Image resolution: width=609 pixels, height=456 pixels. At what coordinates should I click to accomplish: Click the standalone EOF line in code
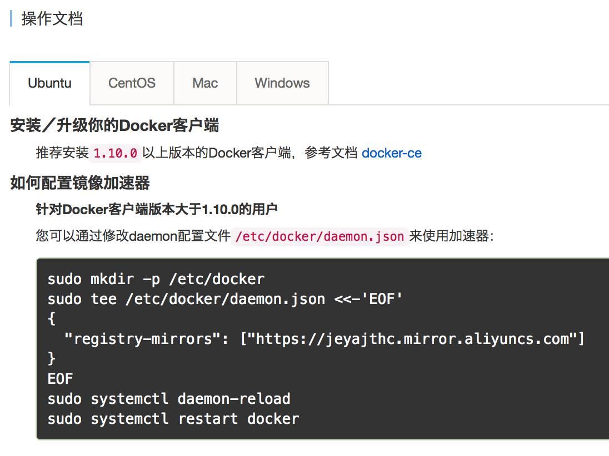[x=60, y=379]
